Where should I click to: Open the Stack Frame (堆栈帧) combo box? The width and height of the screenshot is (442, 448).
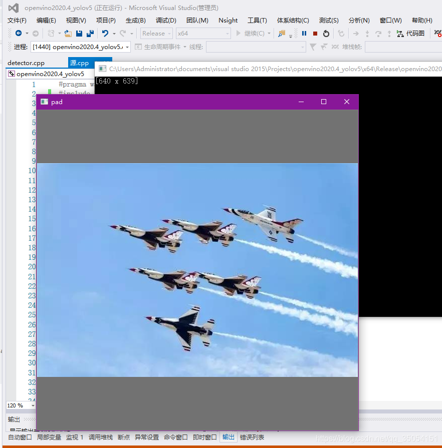[x=403, y=47]
